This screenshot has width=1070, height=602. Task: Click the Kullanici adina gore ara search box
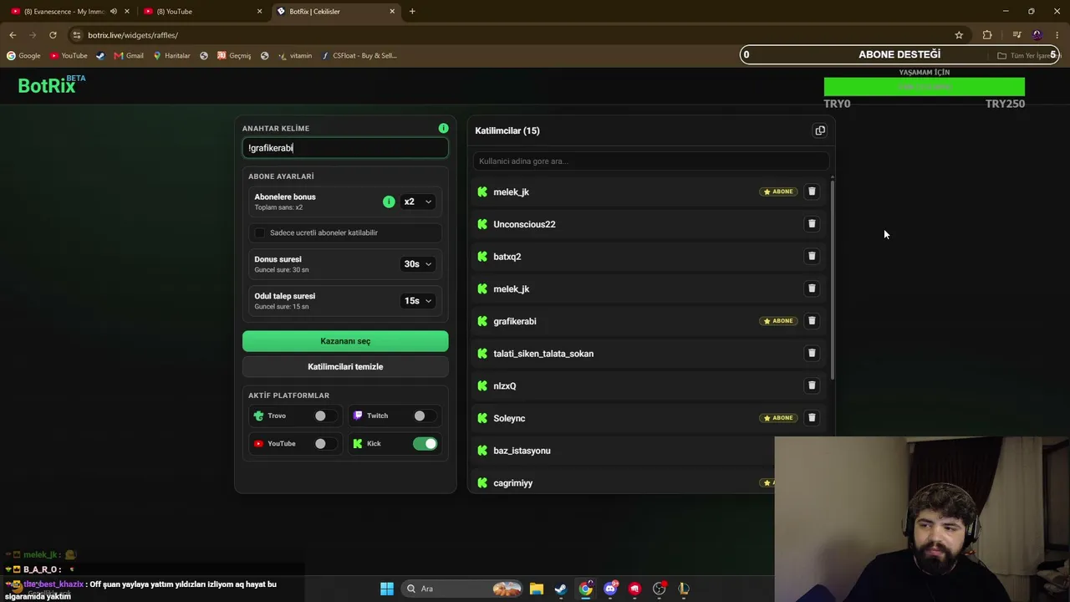coord(650,161)
